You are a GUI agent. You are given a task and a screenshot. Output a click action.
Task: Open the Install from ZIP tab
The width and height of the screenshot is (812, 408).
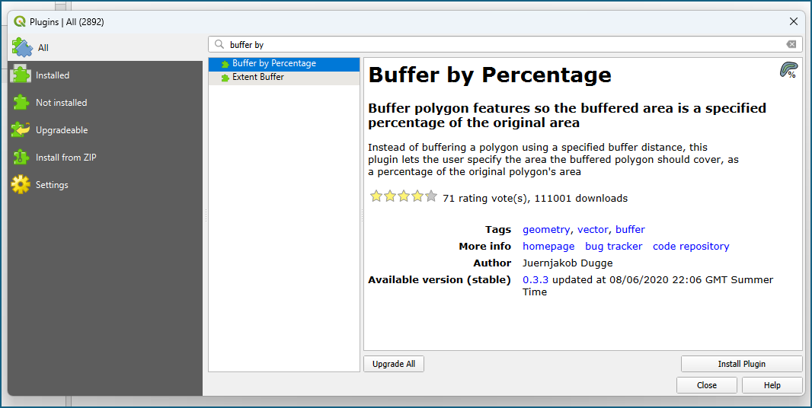pos(105,158)
